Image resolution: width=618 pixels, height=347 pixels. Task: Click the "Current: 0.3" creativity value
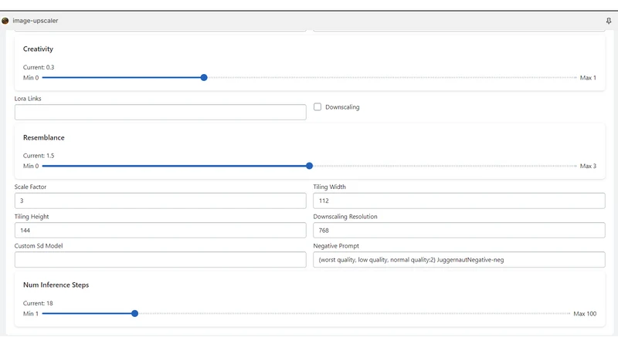(39, 67)
